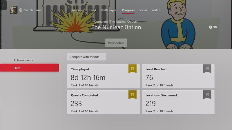Click the View details button
Image resolution: width=232 pixels, height=130 pixels.
tap(116, 43)
